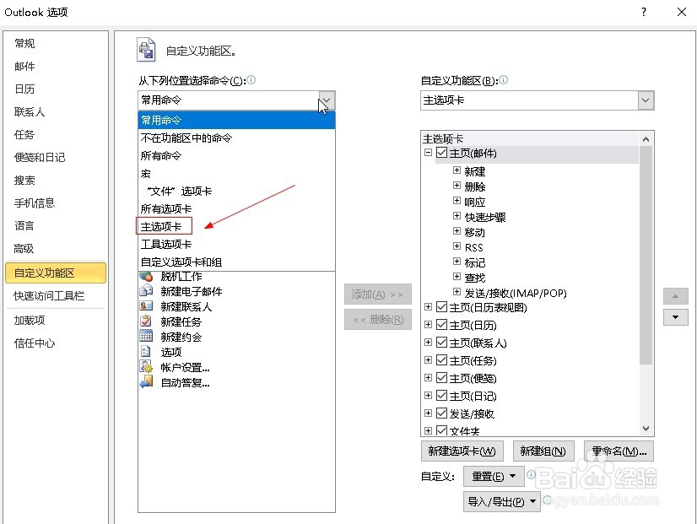Screen dimensions: 697x524
Task: Expand the 移动 group
Action: click(457, 230)
